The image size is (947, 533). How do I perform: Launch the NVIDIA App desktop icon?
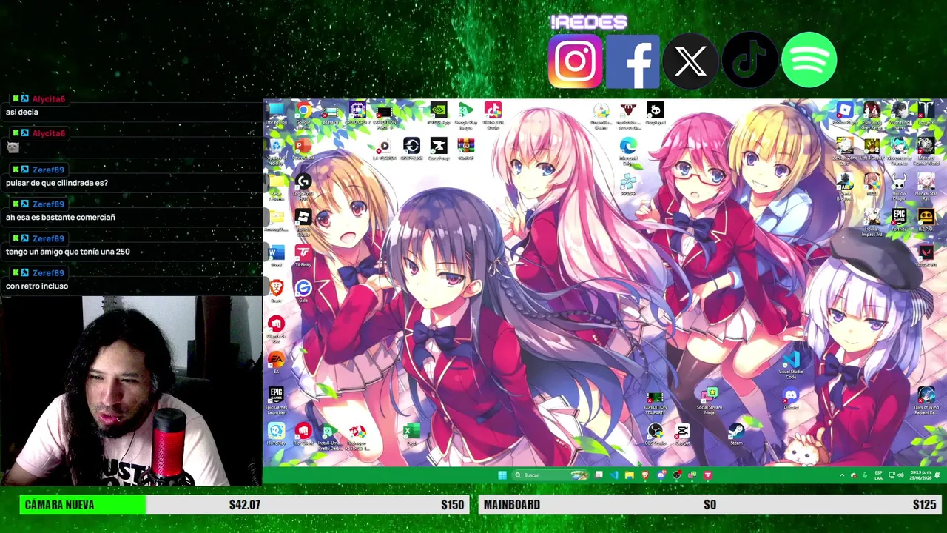(x=439, y=115)
